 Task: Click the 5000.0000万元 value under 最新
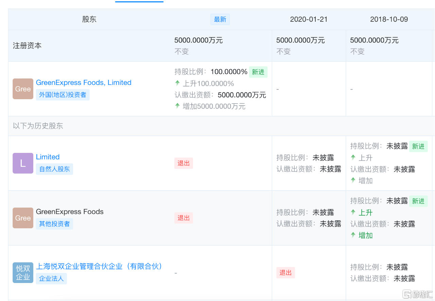198,40
